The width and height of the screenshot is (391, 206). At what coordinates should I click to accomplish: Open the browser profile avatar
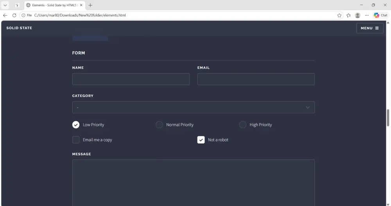tap(358, 15)
